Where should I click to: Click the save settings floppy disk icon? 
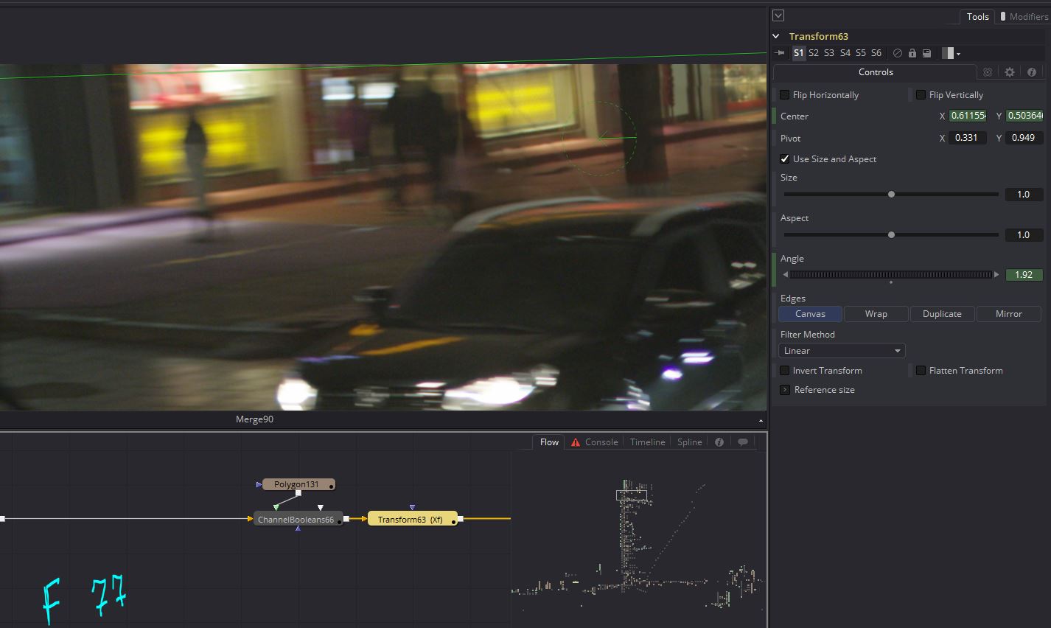coord(926,53)
